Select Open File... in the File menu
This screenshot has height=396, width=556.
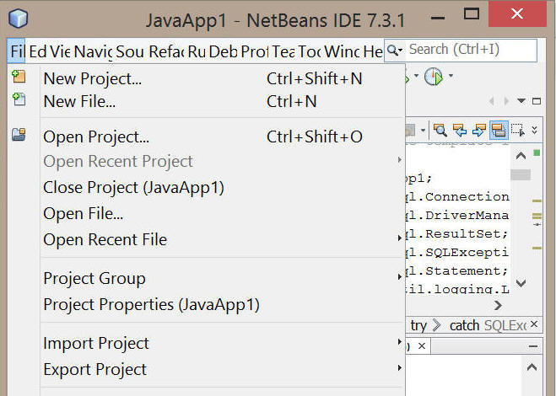coord(83,213)
